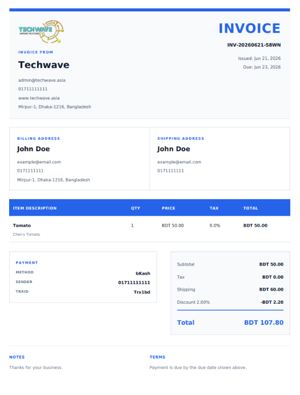Open the admin@techwave.asia email address
This screenshot has width=300, height=395.
pyautogui.click(x=42, y=80)
